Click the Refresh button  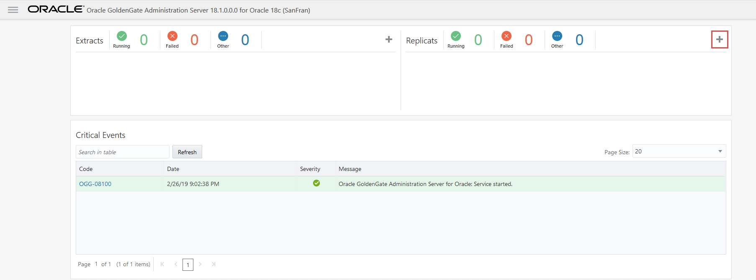point(187,152)
